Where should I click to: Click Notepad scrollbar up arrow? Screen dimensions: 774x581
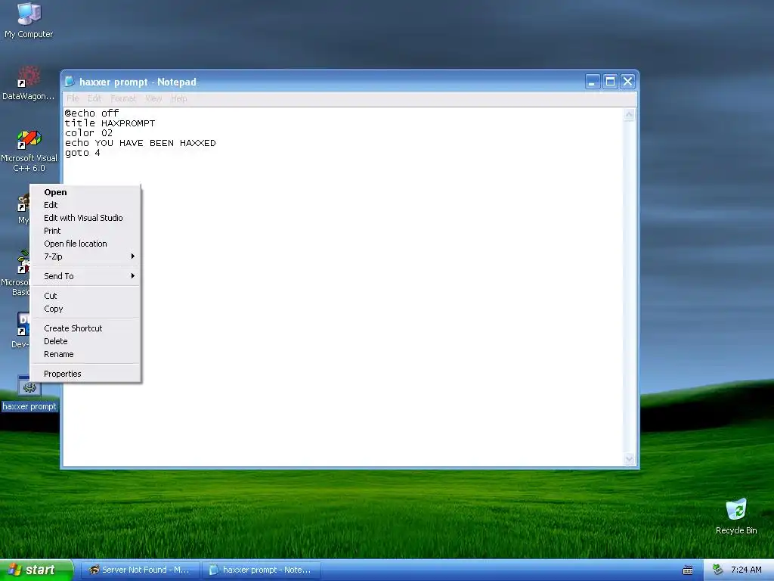629,115
